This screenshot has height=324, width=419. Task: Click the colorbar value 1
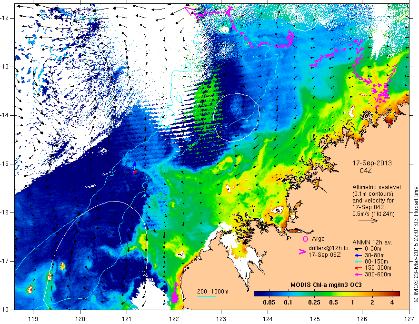(353, 303)
